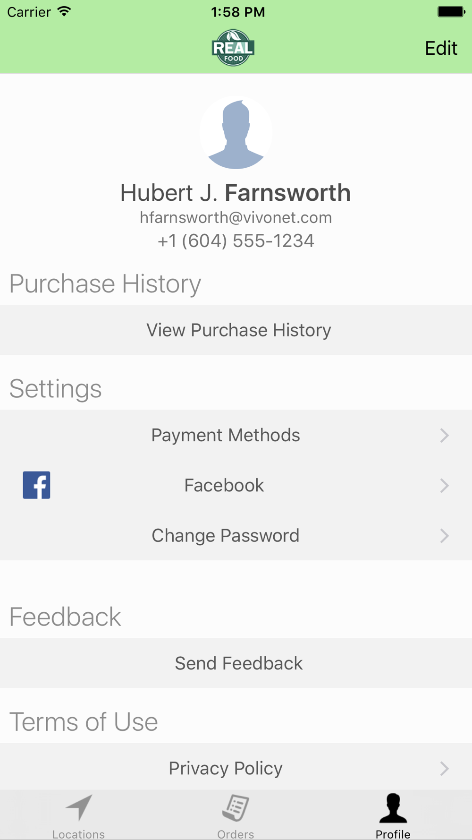Screen dimensions: 472x840
Task: Expand the Facebook row chevron
Action: point(444,485)
